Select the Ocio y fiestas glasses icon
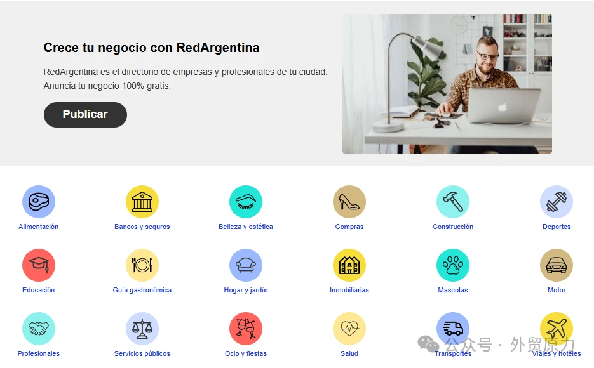 [246, 329]
